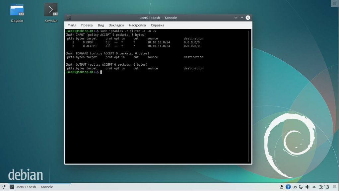The width and height of the screenshot is (339, 191).
Task: Click 'Chain FORWARD' policy line
Action: tap(107, 53)
